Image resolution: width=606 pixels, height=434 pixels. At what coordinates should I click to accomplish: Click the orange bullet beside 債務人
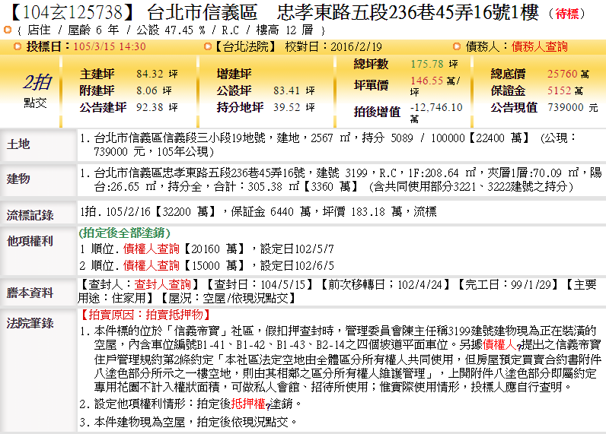(457, 46)
